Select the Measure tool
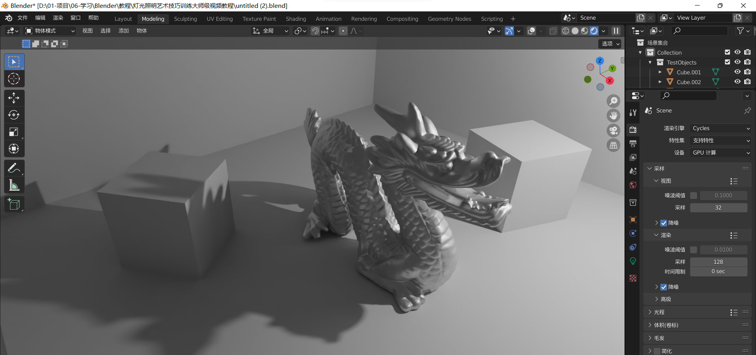 click(14, 185)
